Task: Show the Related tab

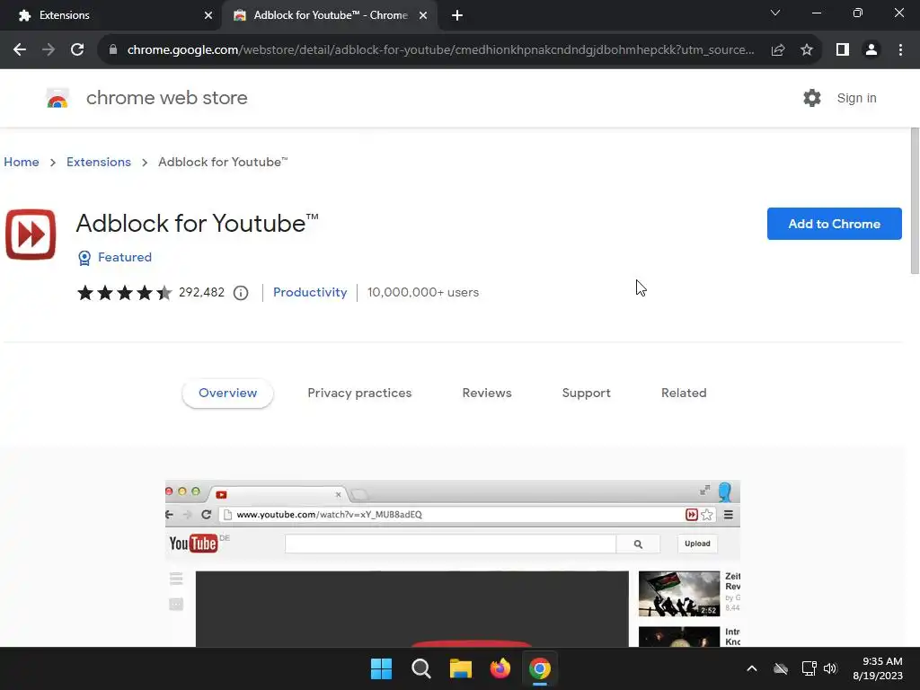Action: pyautogui.click(x=684, y=394)
